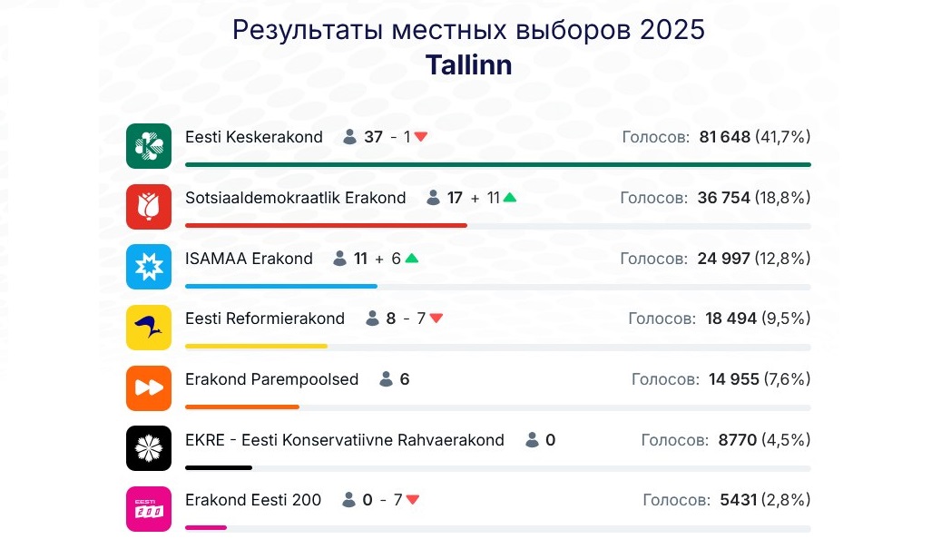
Task: Click the red Sotsiaaldemokraatlik vote share bar
Action: point(326,225)
